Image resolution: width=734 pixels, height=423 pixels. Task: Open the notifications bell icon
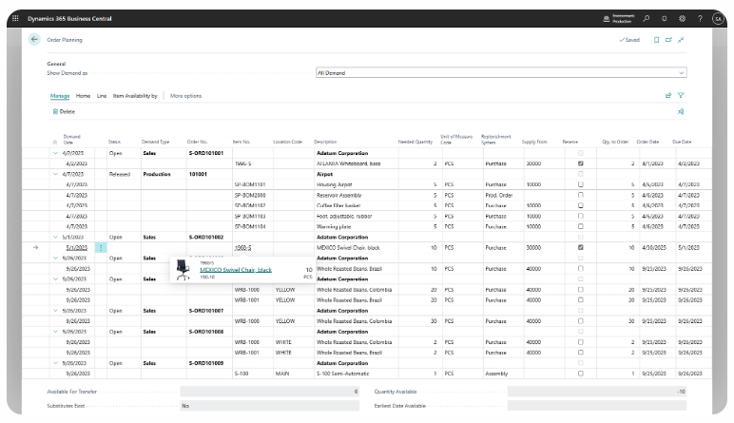click(x=665, y=18)
